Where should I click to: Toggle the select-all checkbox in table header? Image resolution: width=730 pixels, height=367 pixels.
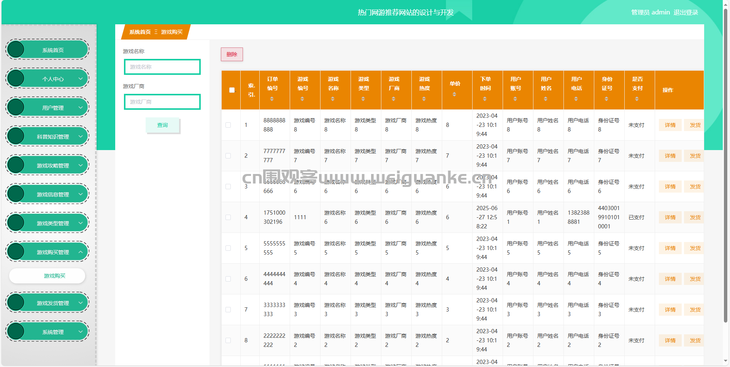(232, 90)
